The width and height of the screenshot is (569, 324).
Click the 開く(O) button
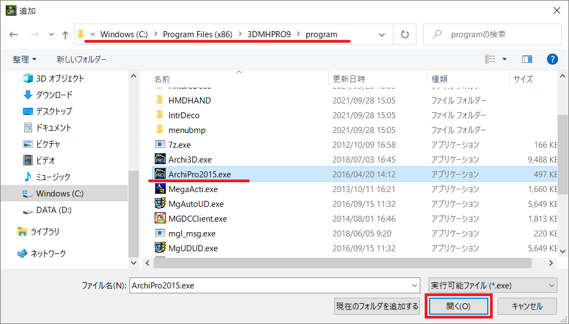(x=458, y=306)
